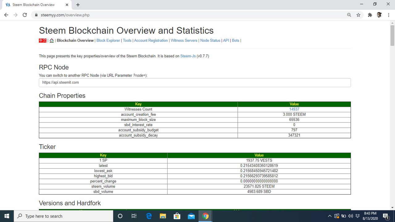
Task: Reload the page with refresh icon
Action: click(x=25, y=15)
